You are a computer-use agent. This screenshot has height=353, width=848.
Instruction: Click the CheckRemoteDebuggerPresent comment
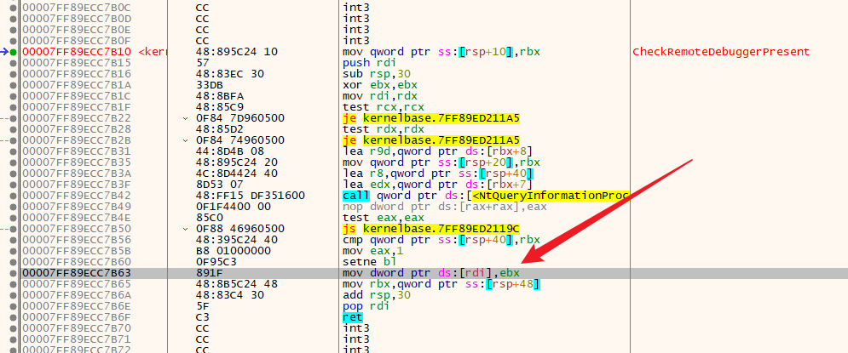pos(720,52)
